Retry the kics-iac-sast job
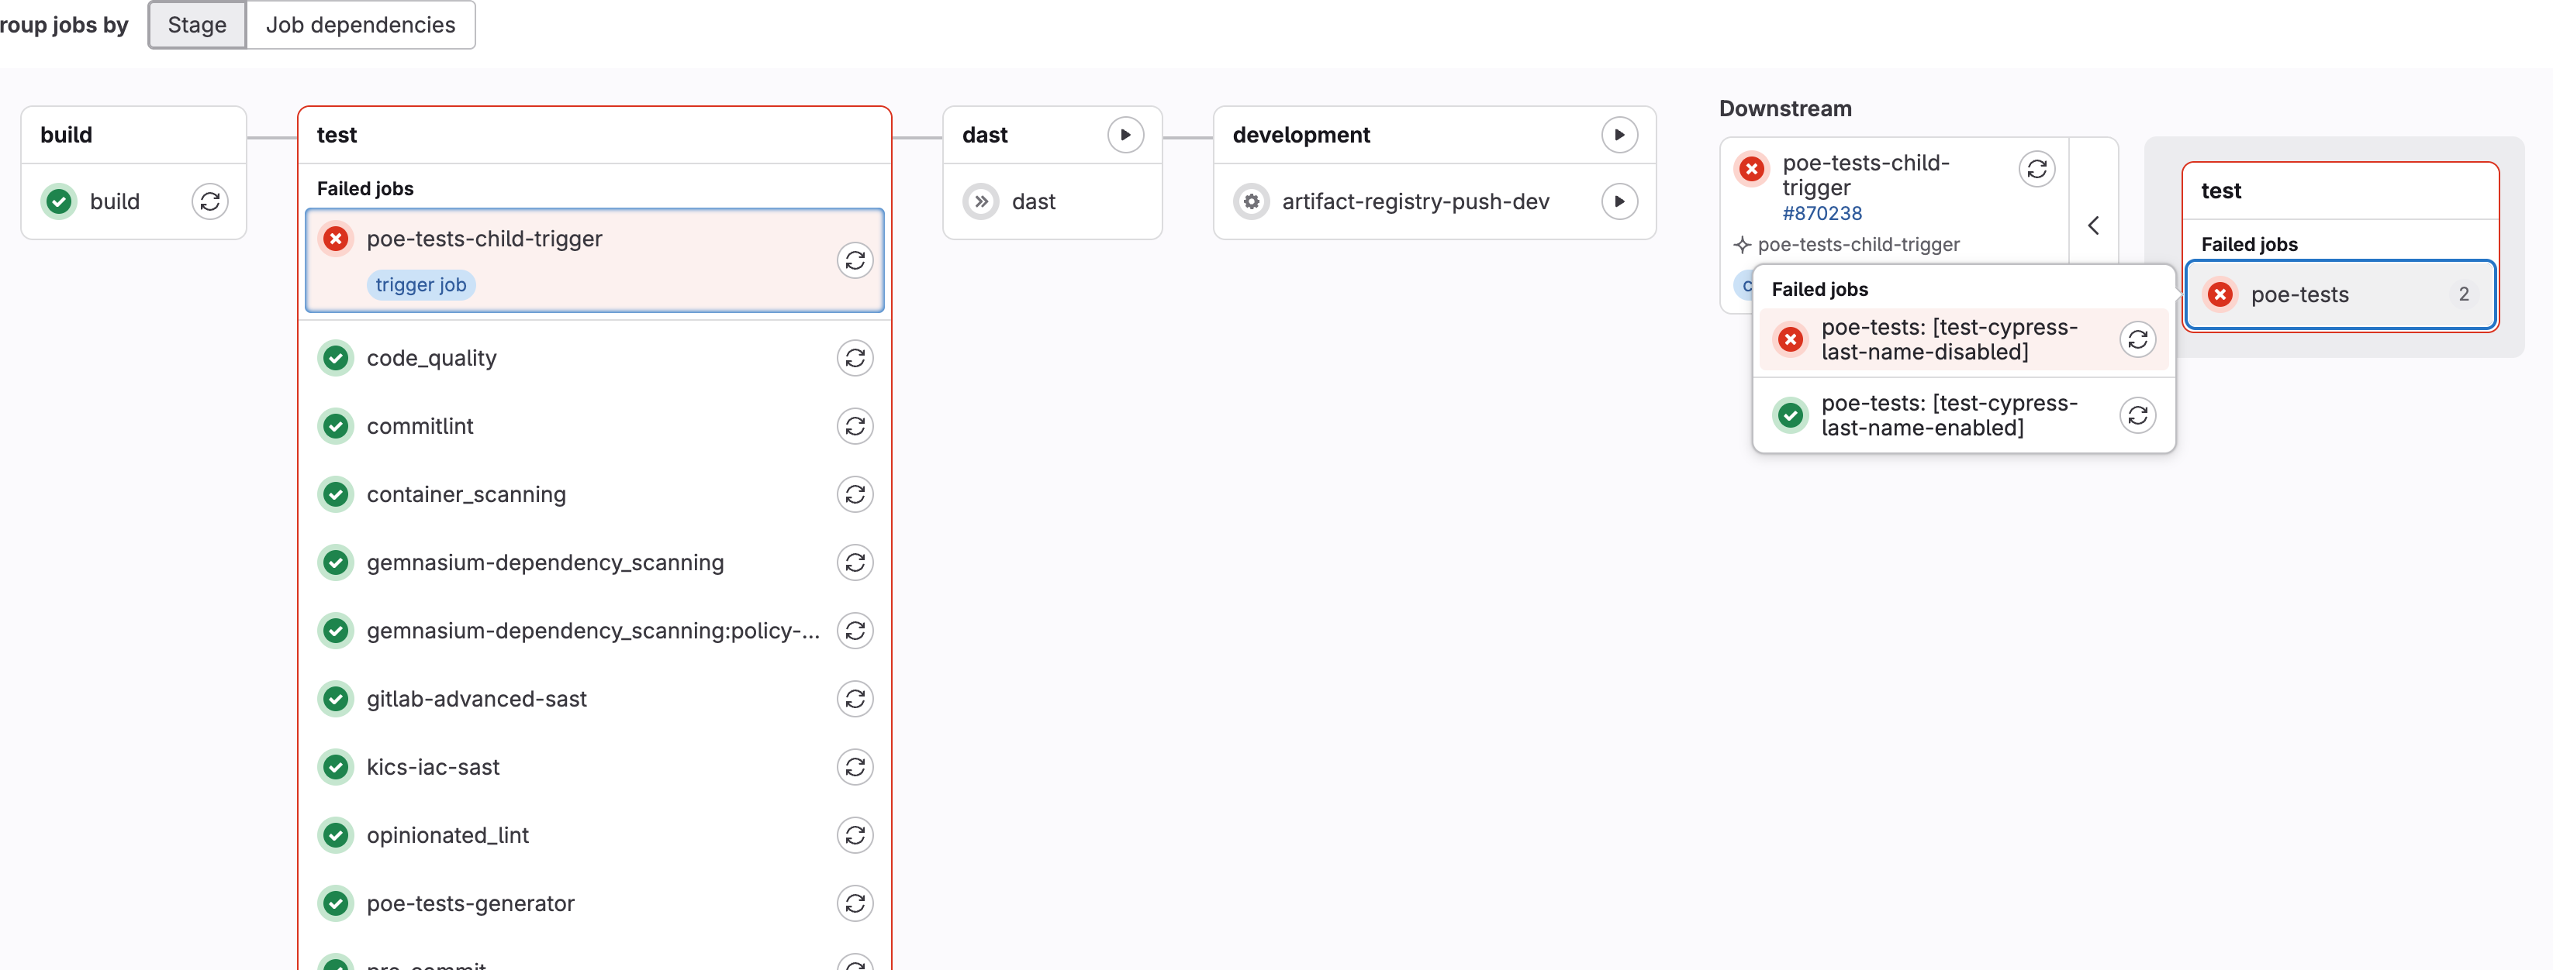Screen dimensions: 2553x970 [855, 767]
